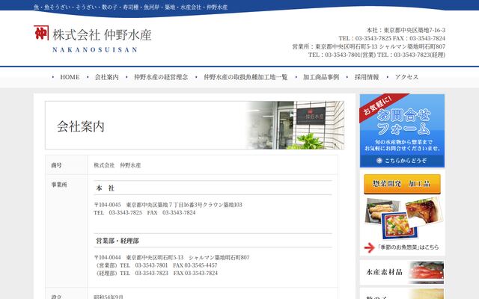Click NAKANOSUISAN subtitle text
Viewport: 479px width, 299px height.
point(95,50)
